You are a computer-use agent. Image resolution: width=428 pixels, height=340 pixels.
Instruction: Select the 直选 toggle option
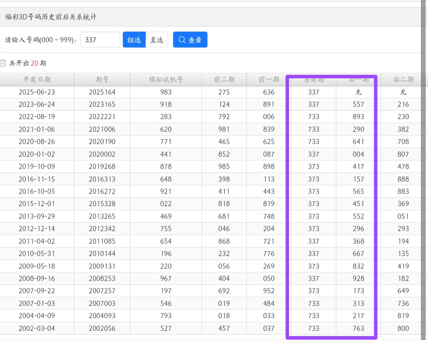pos(157,40)
